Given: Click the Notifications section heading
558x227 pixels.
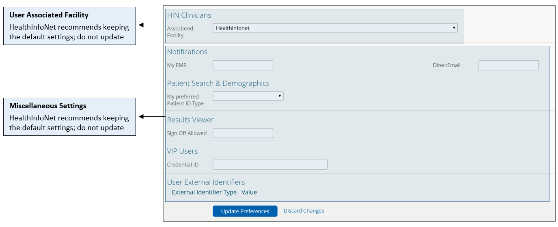Looking at the screenshot, I should (x=187, y=52).
